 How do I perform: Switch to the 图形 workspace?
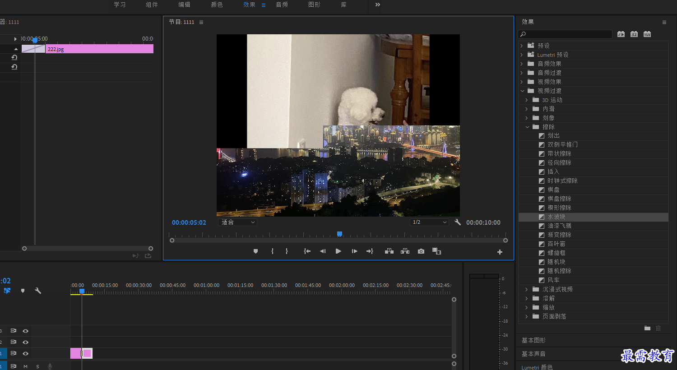click(x=314, y=5)
